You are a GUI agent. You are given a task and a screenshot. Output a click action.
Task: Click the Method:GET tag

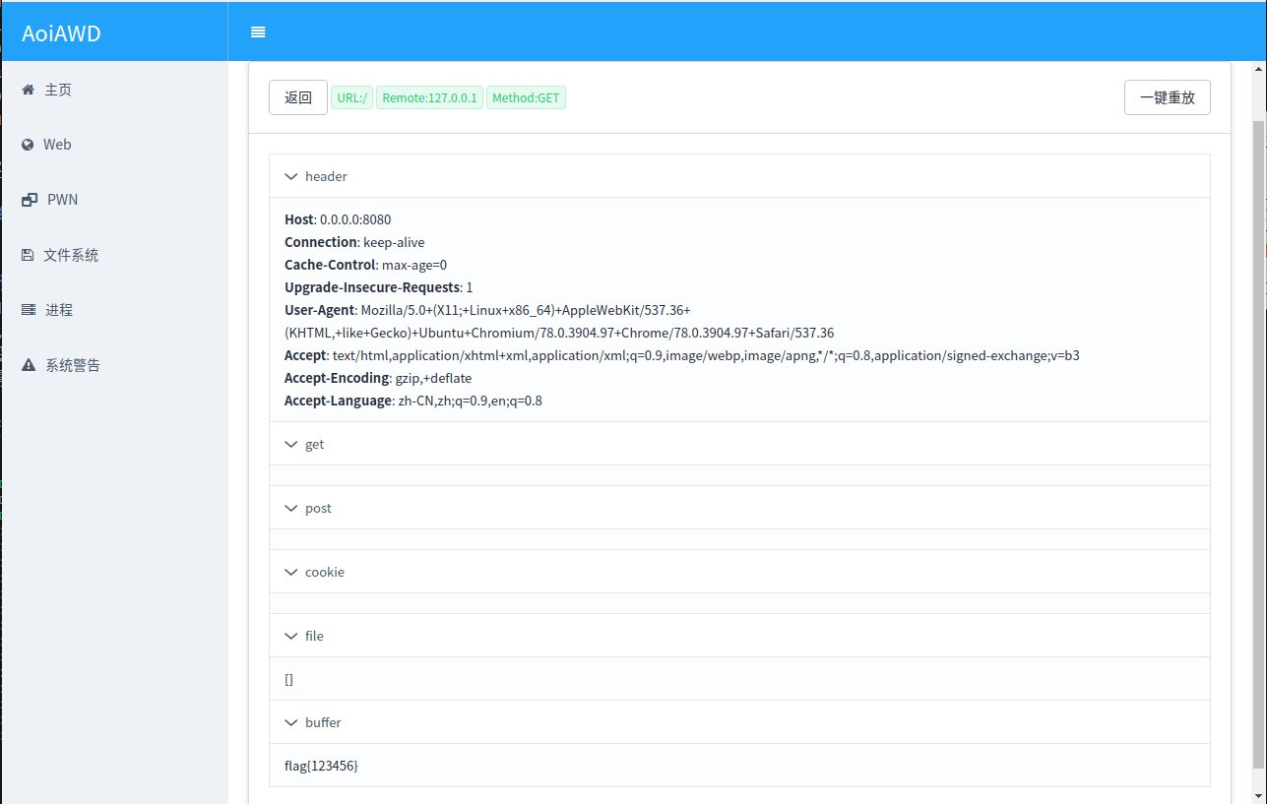tap(526, 97)
